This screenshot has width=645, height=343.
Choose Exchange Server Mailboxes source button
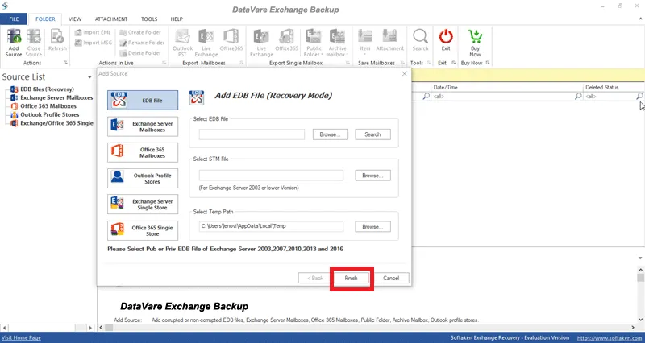(x=143, y=126)
